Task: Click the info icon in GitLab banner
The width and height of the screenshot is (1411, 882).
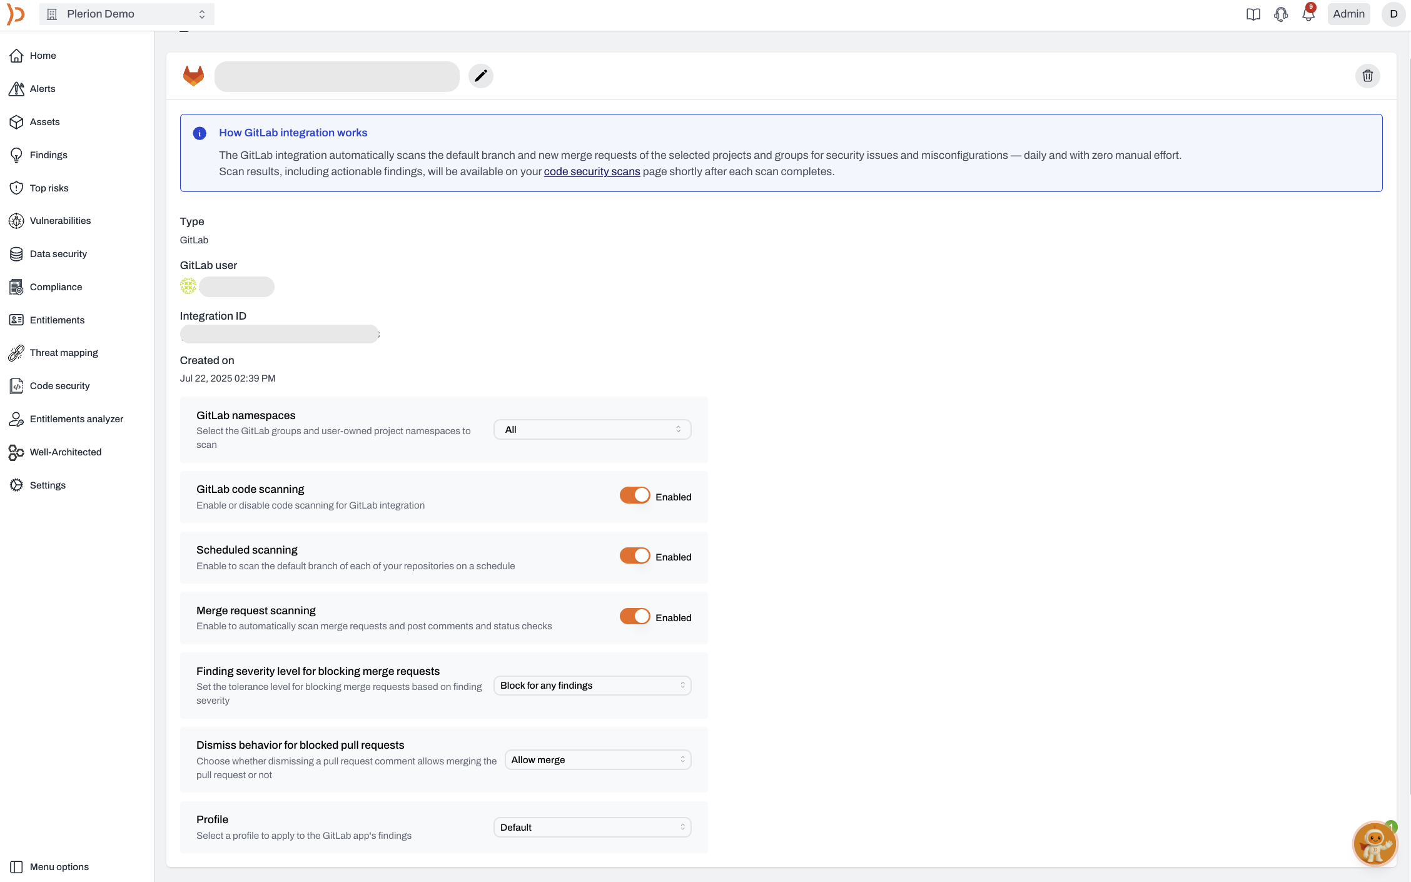Action: tap(200, 133)
